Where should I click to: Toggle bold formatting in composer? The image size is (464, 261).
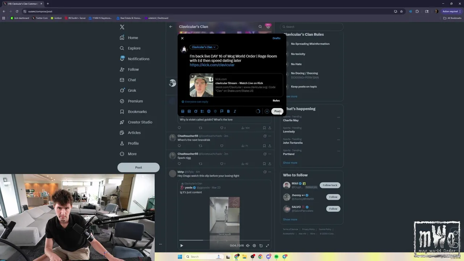click(228, 111)
